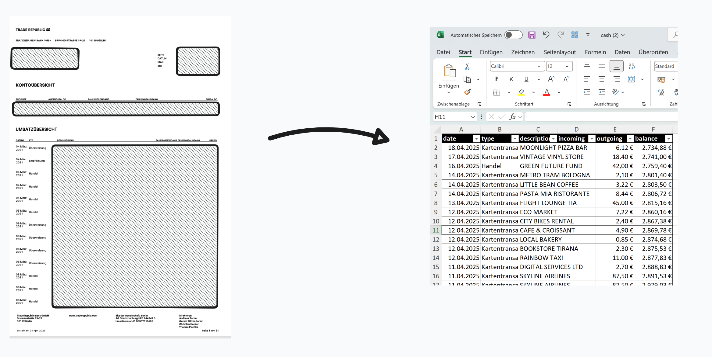Toggle bold F formatting
The height and width of the screenshot is (357, 712).
point(497,79)
